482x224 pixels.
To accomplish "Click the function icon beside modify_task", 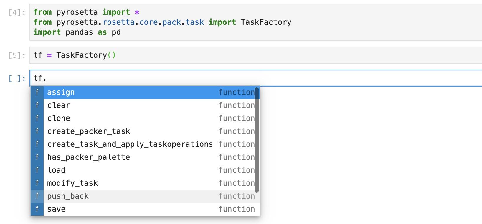I will pyautogui.click(x=37, y=183).
